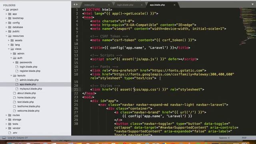
Task: Open welcome.blade.php in the sidebar
Action: (28, 111)
